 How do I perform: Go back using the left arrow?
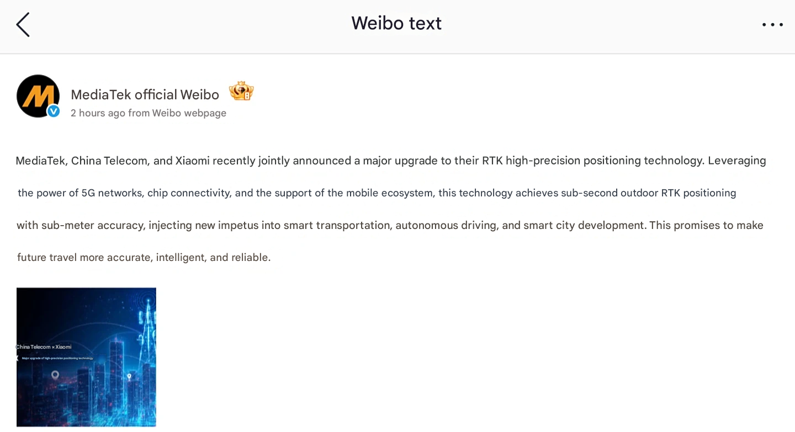(x=23, y=25)
